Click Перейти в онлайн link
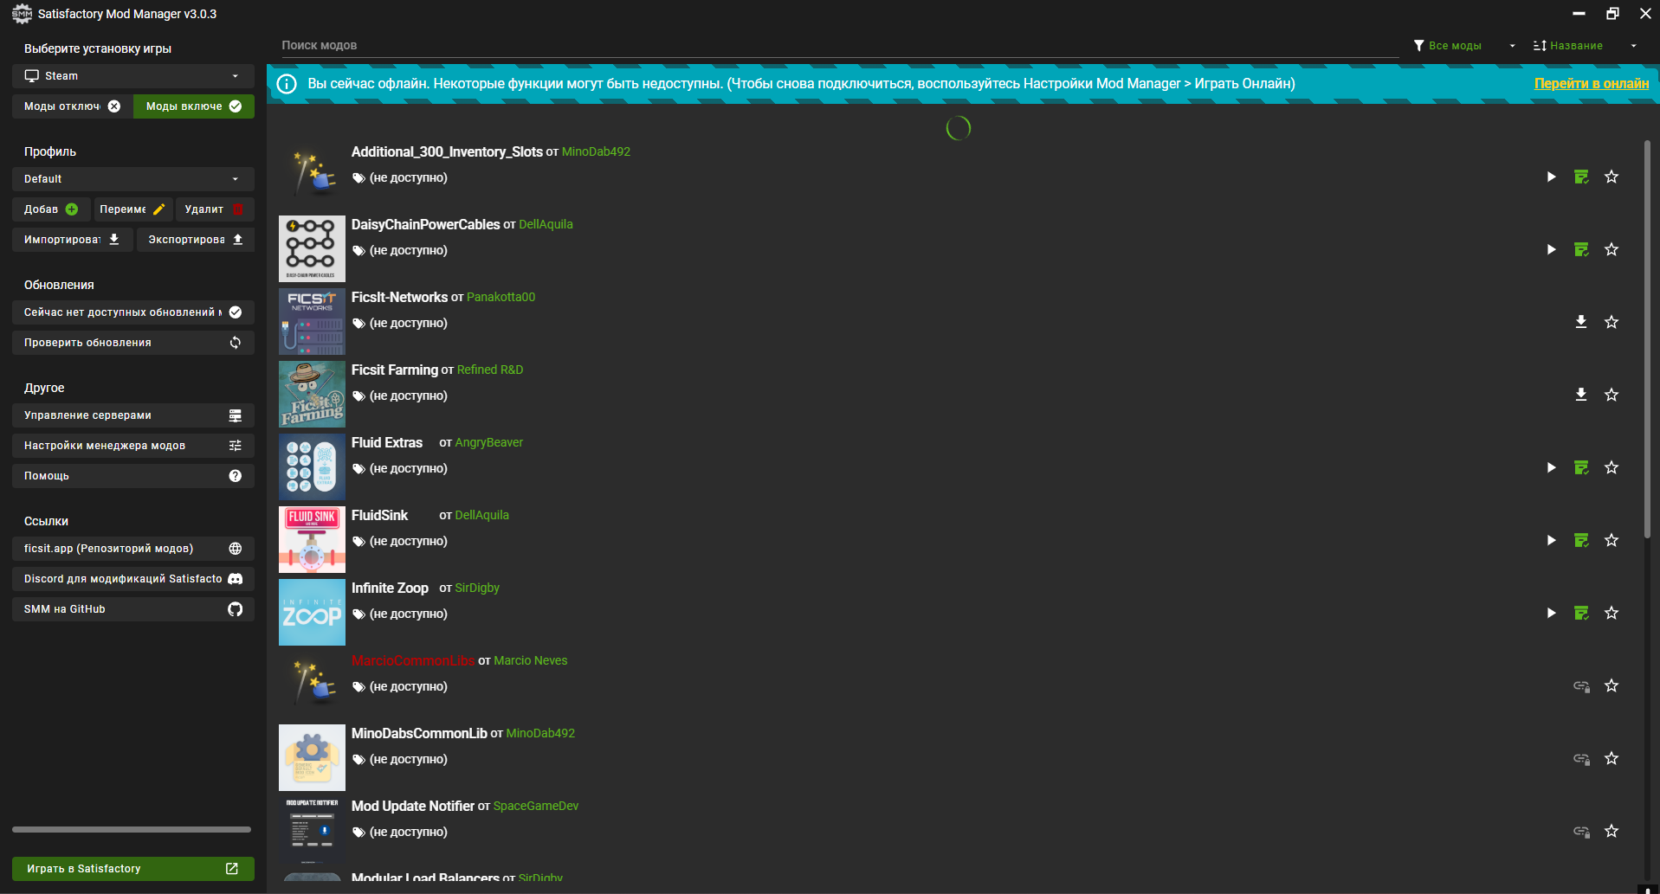The height and width of the screenshot is (894, 1660). coord(1592,83)
